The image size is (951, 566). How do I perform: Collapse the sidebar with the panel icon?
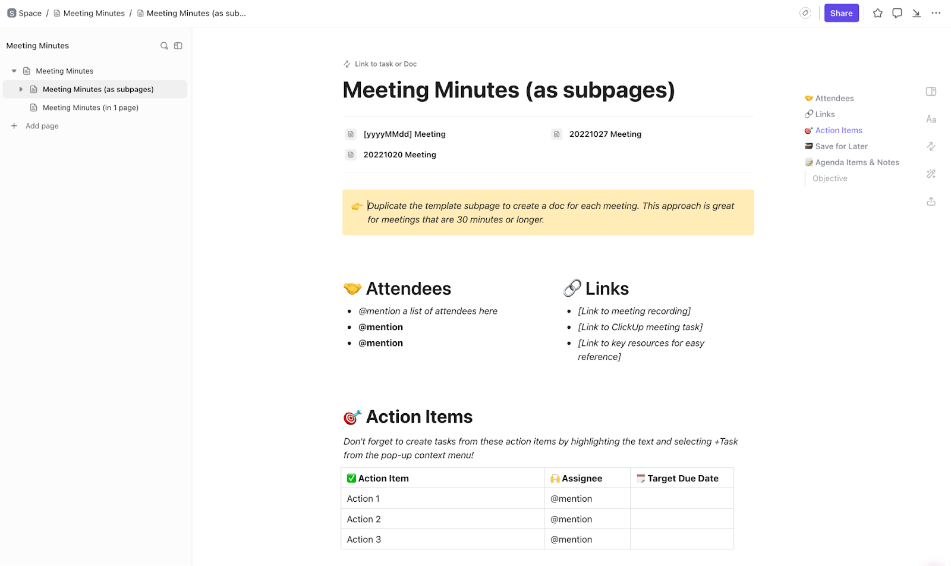[x=178, y=46]
